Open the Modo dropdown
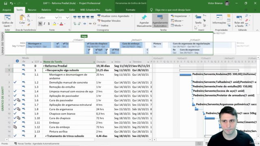260x146 pixels. [x=177, y=26]
